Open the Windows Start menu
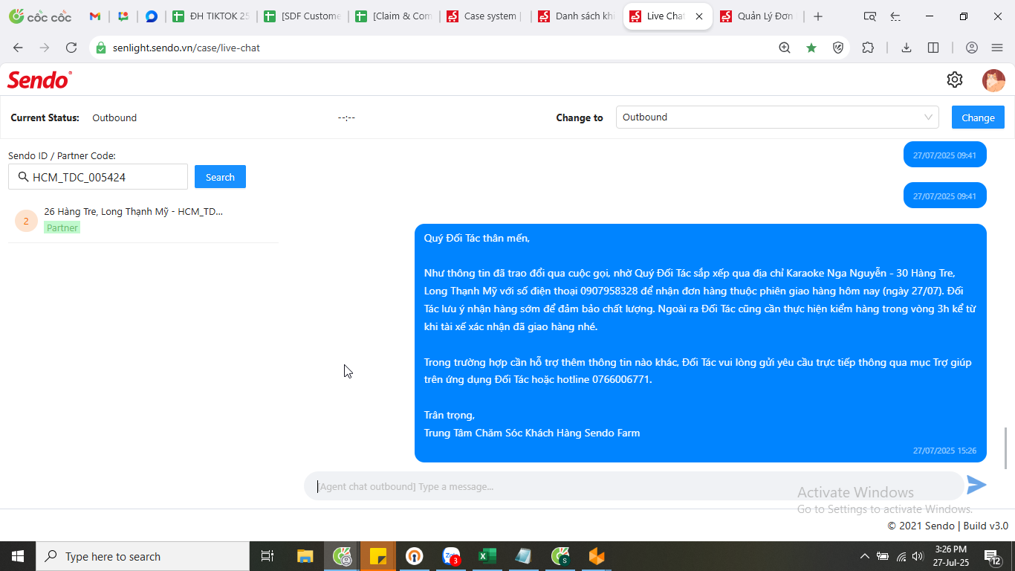The width and height of the screenshot is (1015, 571). 18,556
